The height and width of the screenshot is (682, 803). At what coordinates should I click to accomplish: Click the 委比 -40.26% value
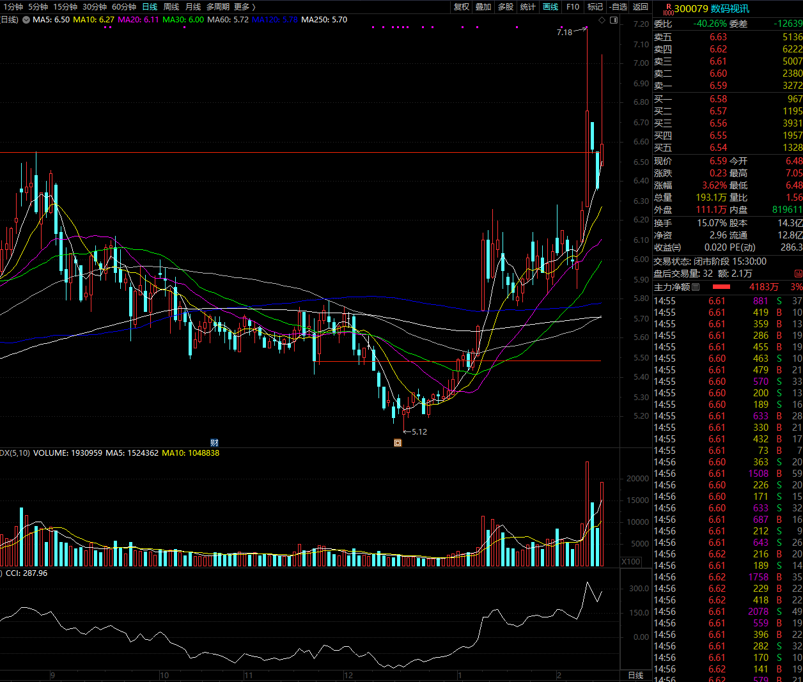tap(710, 24)
